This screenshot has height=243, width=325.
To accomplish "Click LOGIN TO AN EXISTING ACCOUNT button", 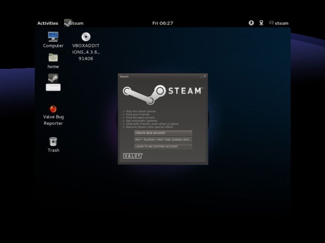I will tap(163, 146).
